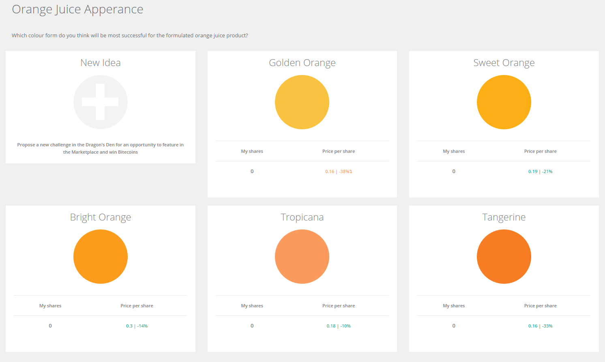Open the Golden Orange card title
Viewport: 605px width, 362px height.
302,63
